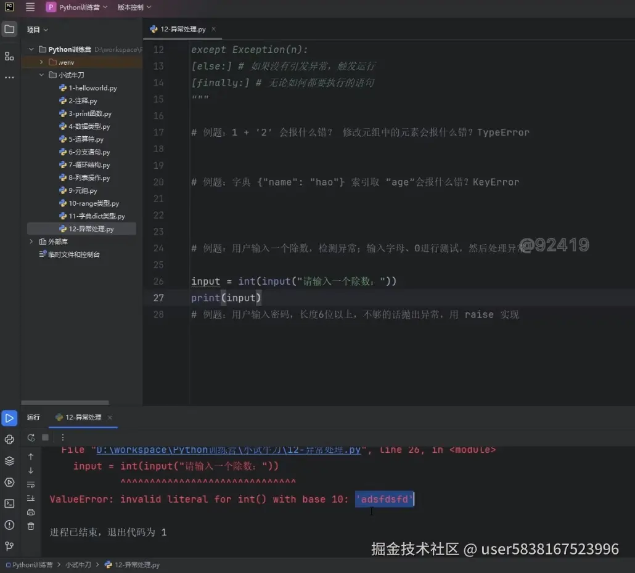This screenshot has height=573, width=635.
Task: Click the selected 'adsfdsfd' console text
Action: pos(384,499)
